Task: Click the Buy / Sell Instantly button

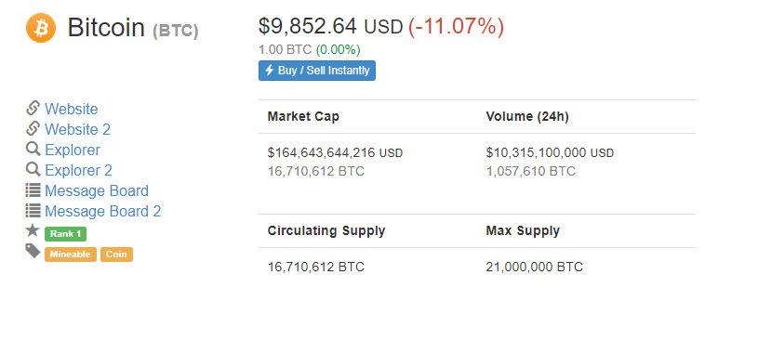Action: [x=317, y=71]
